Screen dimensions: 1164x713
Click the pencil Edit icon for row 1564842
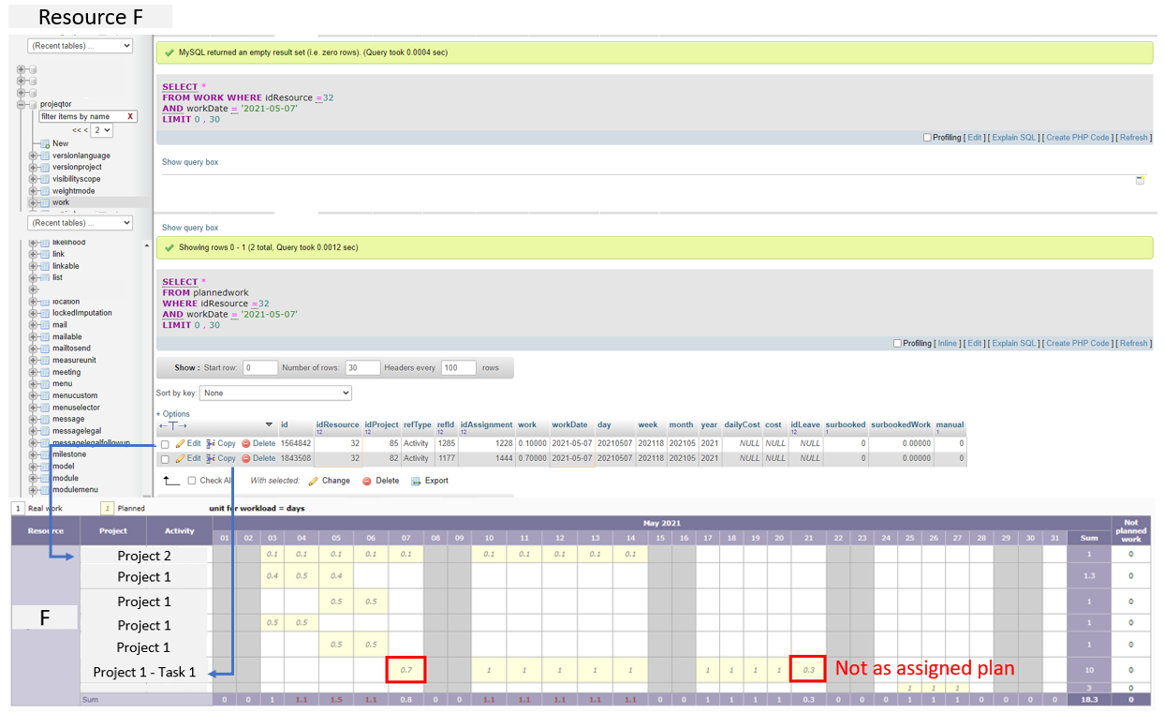(181, 443)
